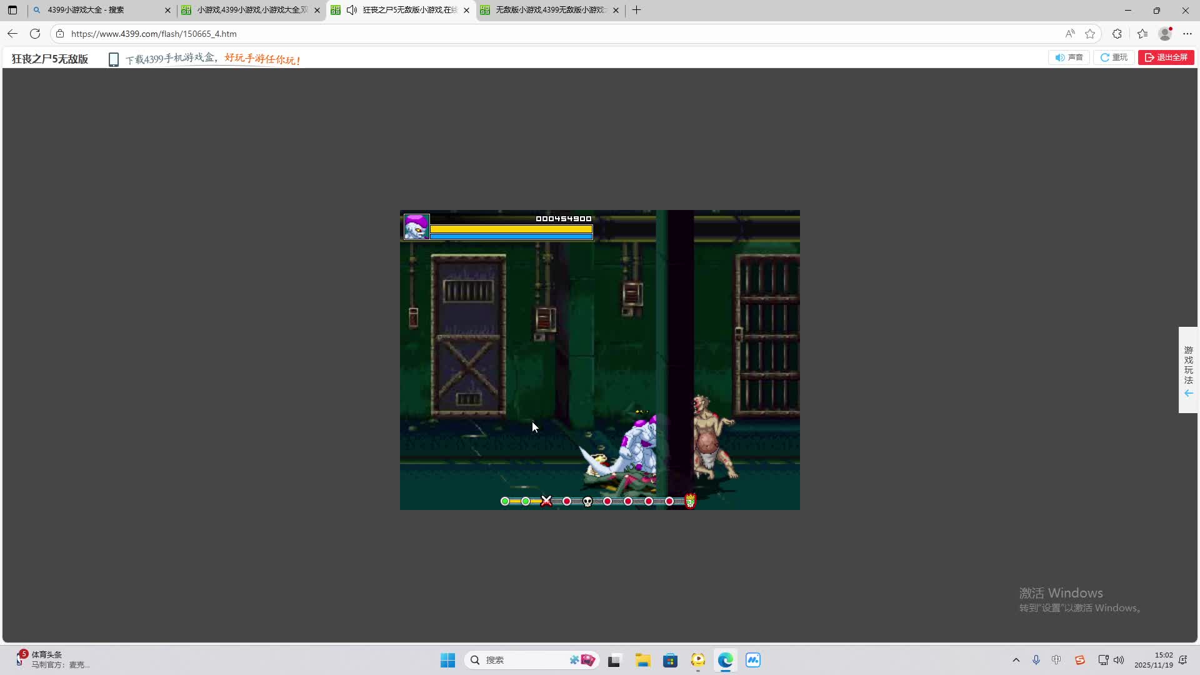
Task: Click 重玩 replay button
Action: point(1114,57)
